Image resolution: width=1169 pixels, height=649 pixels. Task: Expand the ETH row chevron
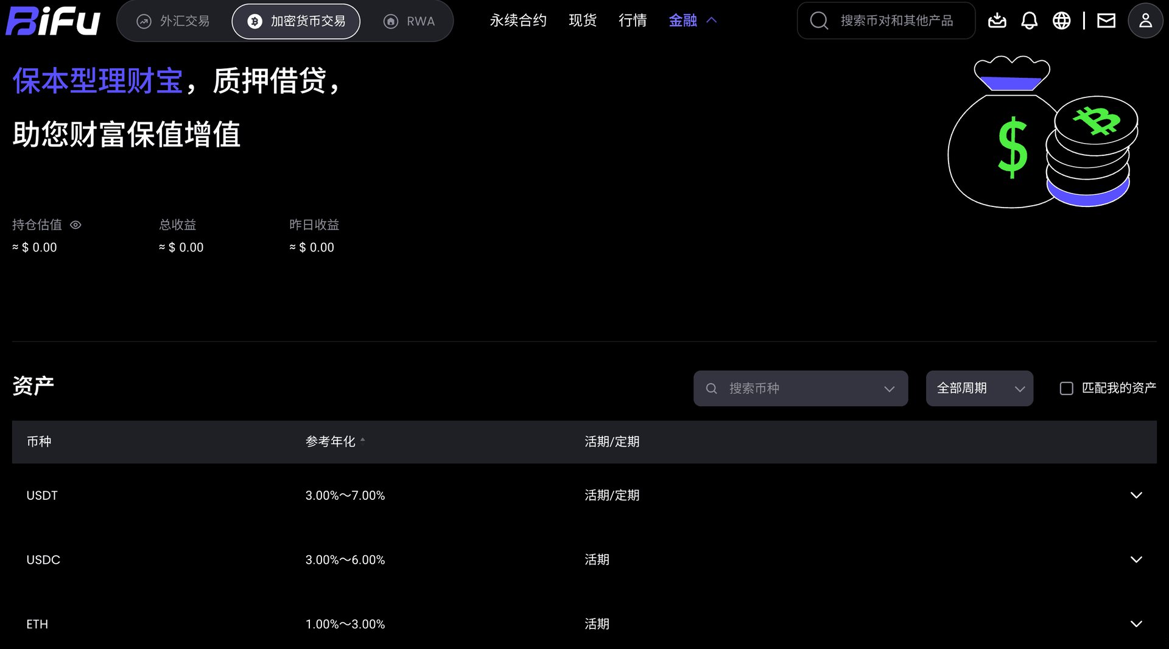click(x=1136, y=623)
